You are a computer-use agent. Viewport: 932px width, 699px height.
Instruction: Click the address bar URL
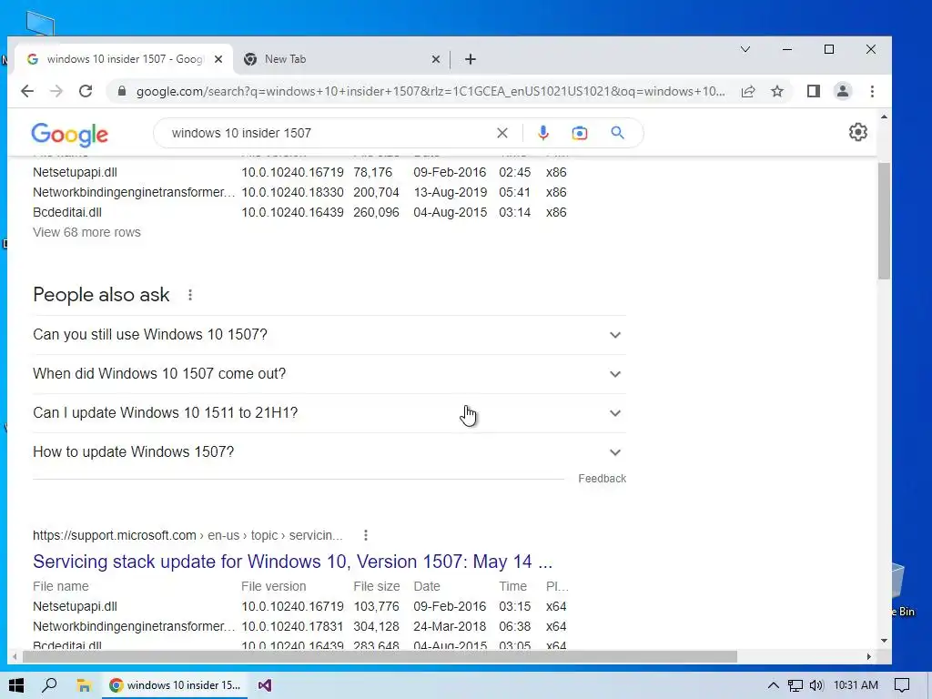pos(431,91)
